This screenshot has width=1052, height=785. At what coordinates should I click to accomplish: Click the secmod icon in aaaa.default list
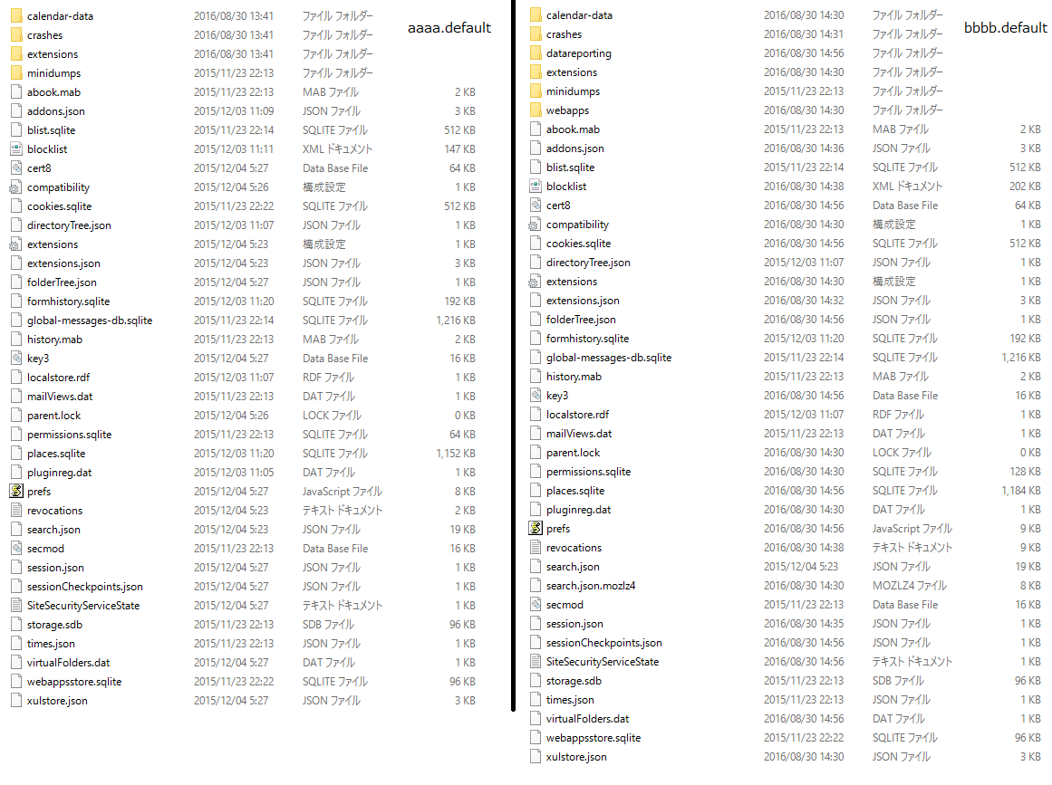click(x=15, y=549)
